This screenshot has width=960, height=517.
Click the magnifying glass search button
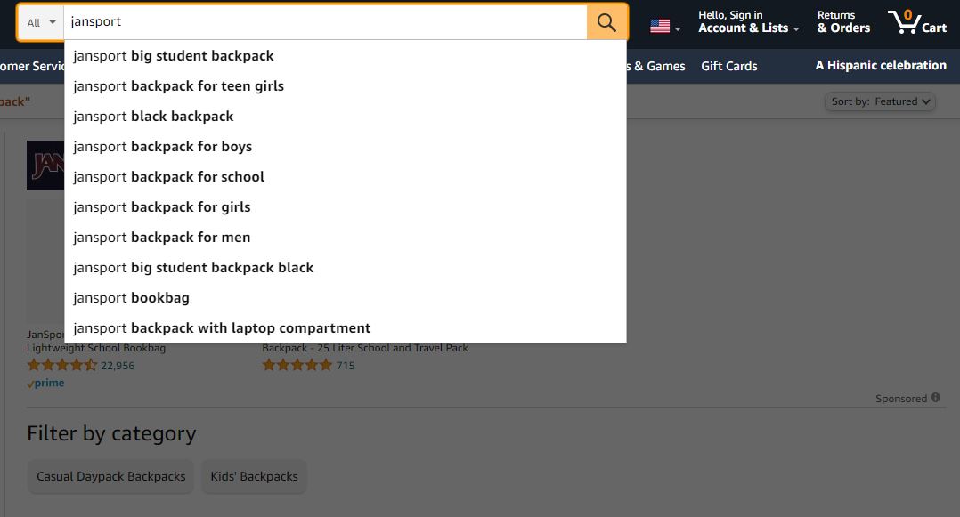(x=606, y=22)
